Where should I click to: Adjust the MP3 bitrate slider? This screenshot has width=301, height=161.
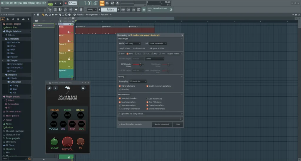point(138,65)
